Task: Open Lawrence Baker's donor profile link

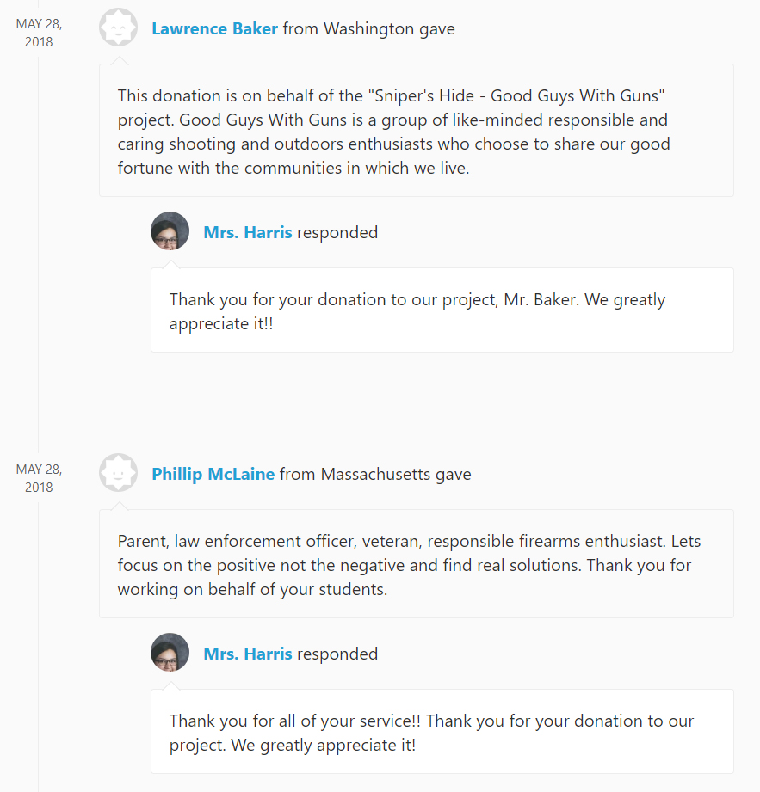Action: point(214,28)
